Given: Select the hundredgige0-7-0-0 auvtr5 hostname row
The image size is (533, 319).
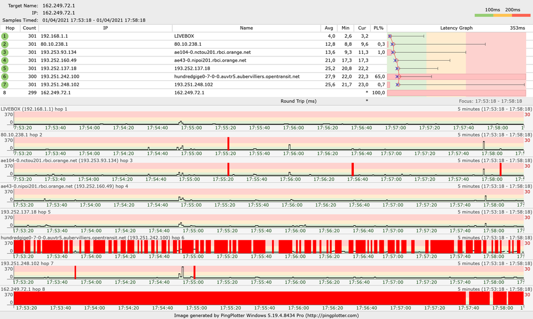Looking at the screenshot, I should pyautogui.click(x=237, y=76).
